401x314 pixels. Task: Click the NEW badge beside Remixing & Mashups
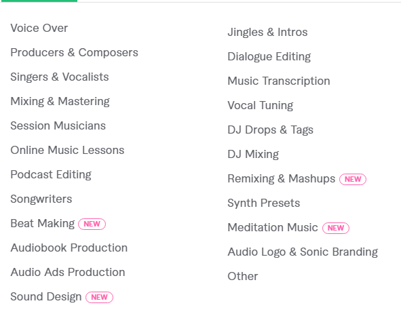pyautogui.click(x=353, y=179)
